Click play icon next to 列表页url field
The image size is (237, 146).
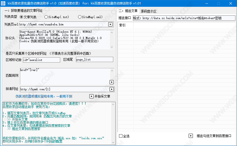[x=111, y=24]
